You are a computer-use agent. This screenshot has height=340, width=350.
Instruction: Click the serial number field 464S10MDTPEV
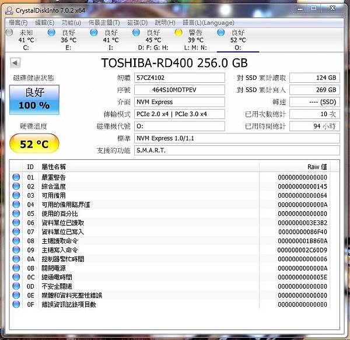tap(180, 90)
